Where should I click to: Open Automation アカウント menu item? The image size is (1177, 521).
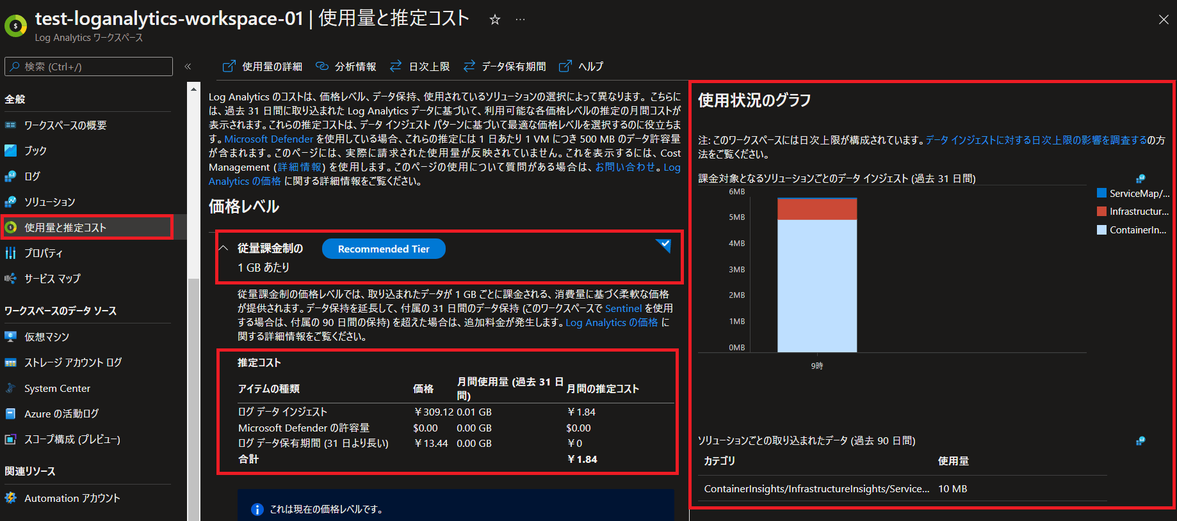tap(72, 498)
